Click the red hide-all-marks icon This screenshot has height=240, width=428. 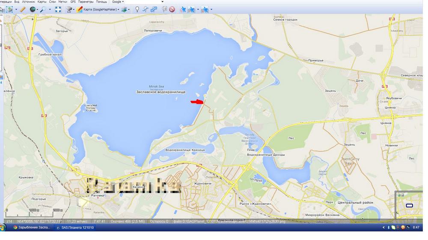point(172,9)
